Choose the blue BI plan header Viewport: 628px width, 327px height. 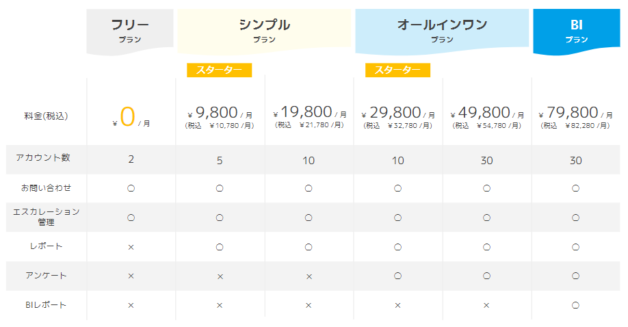tap(576, 31)
